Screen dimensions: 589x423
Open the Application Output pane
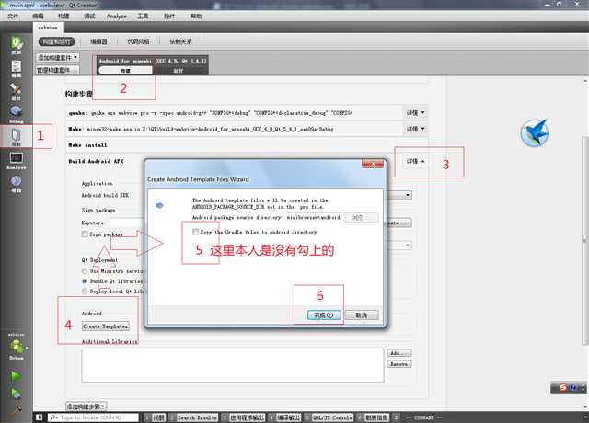click(244, 417)
